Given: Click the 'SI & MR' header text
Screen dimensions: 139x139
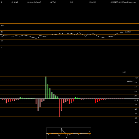Looking at the screenshot, I should pyautogui.click(x=15, y=2).
